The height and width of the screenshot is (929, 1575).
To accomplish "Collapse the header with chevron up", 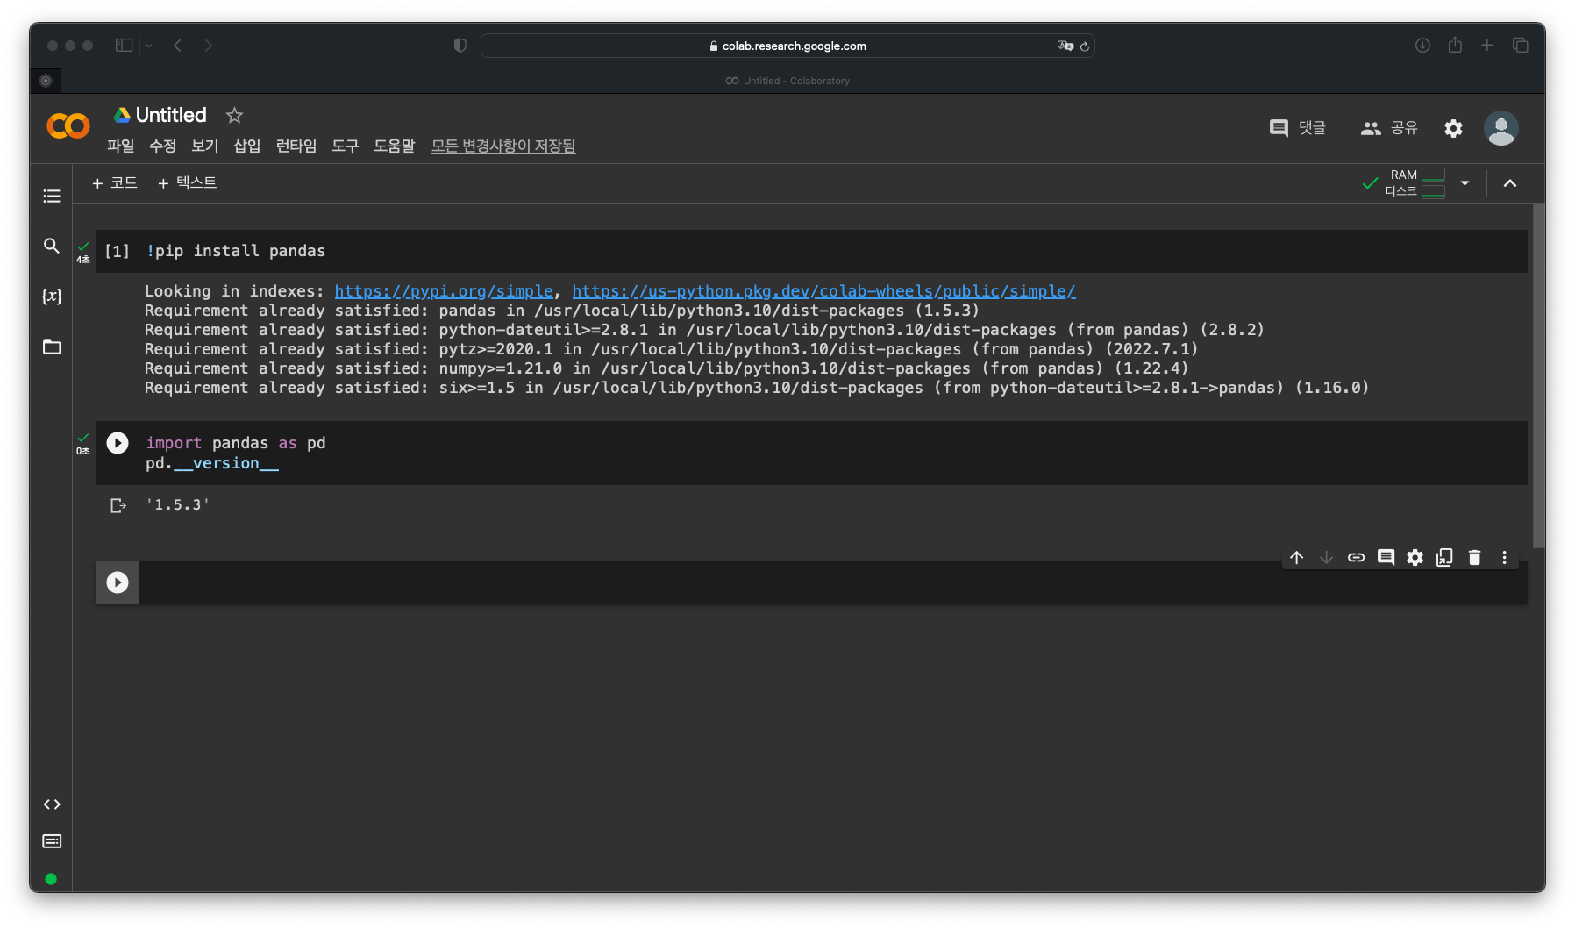I will click(x=1509, y=183).
